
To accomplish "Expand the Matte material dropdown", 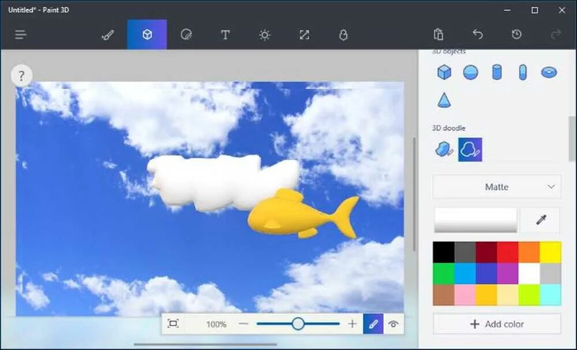I will click(497, 187).
